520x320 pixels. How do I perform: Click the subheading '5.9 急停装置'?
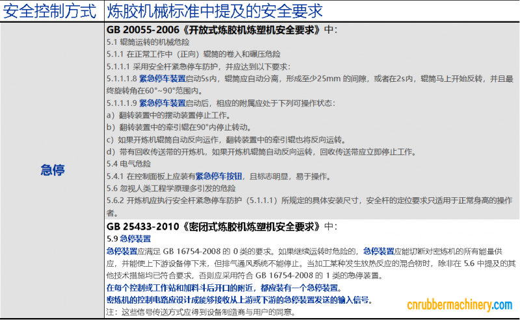[129, 238]
